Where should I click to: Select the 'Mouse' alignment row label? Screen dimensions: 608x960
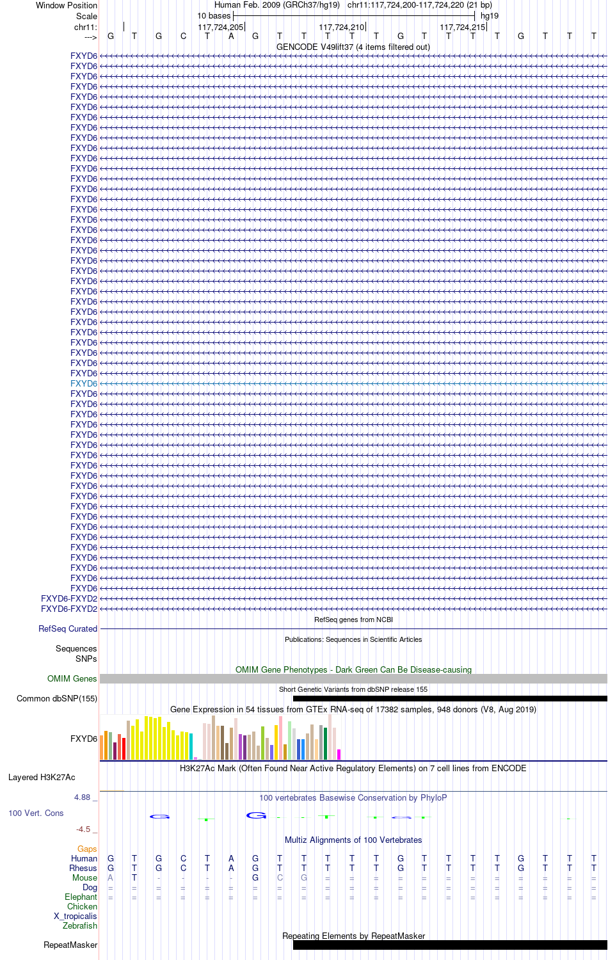click(x=85, y=878)
